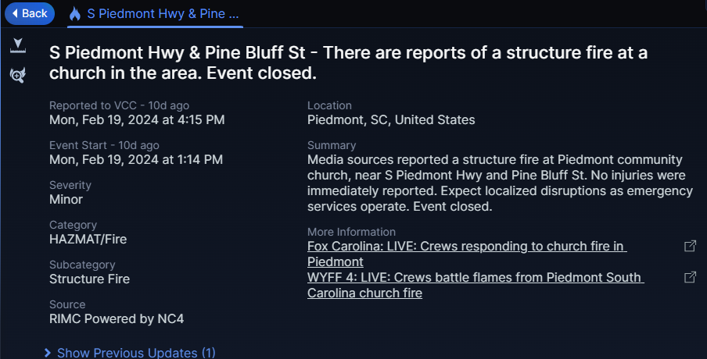Click the Structure Fire subcategory value
The height and width of the screenshot is (359, 707).
pyautogui.click(x=89, y=279)
